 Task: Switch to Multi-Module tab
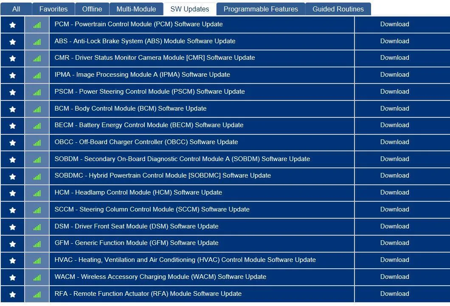click(136, 9)
